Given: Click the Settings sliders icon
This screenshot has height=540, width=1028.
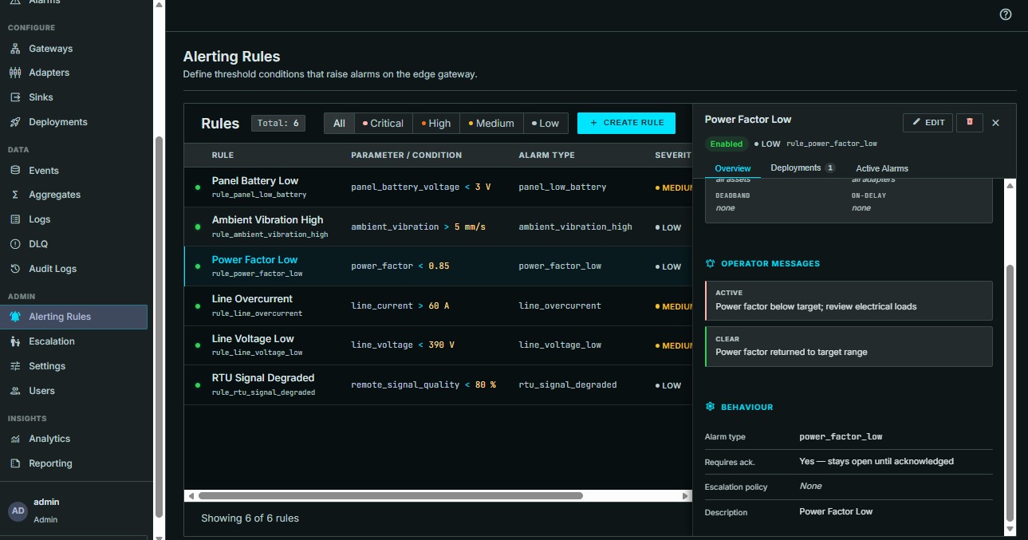Looking at the screenshot, I should tap(15, 366).
